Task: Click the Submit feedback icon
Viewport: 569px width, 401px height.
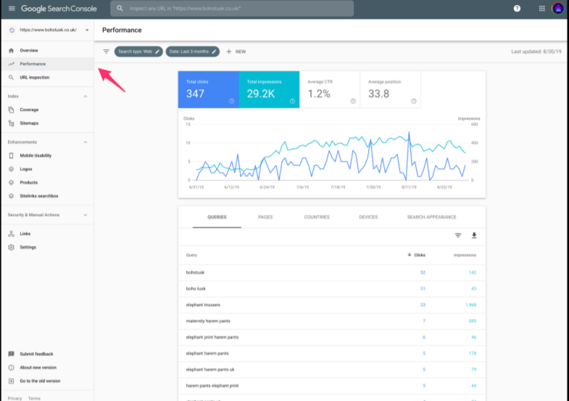Action: point(12,354)
